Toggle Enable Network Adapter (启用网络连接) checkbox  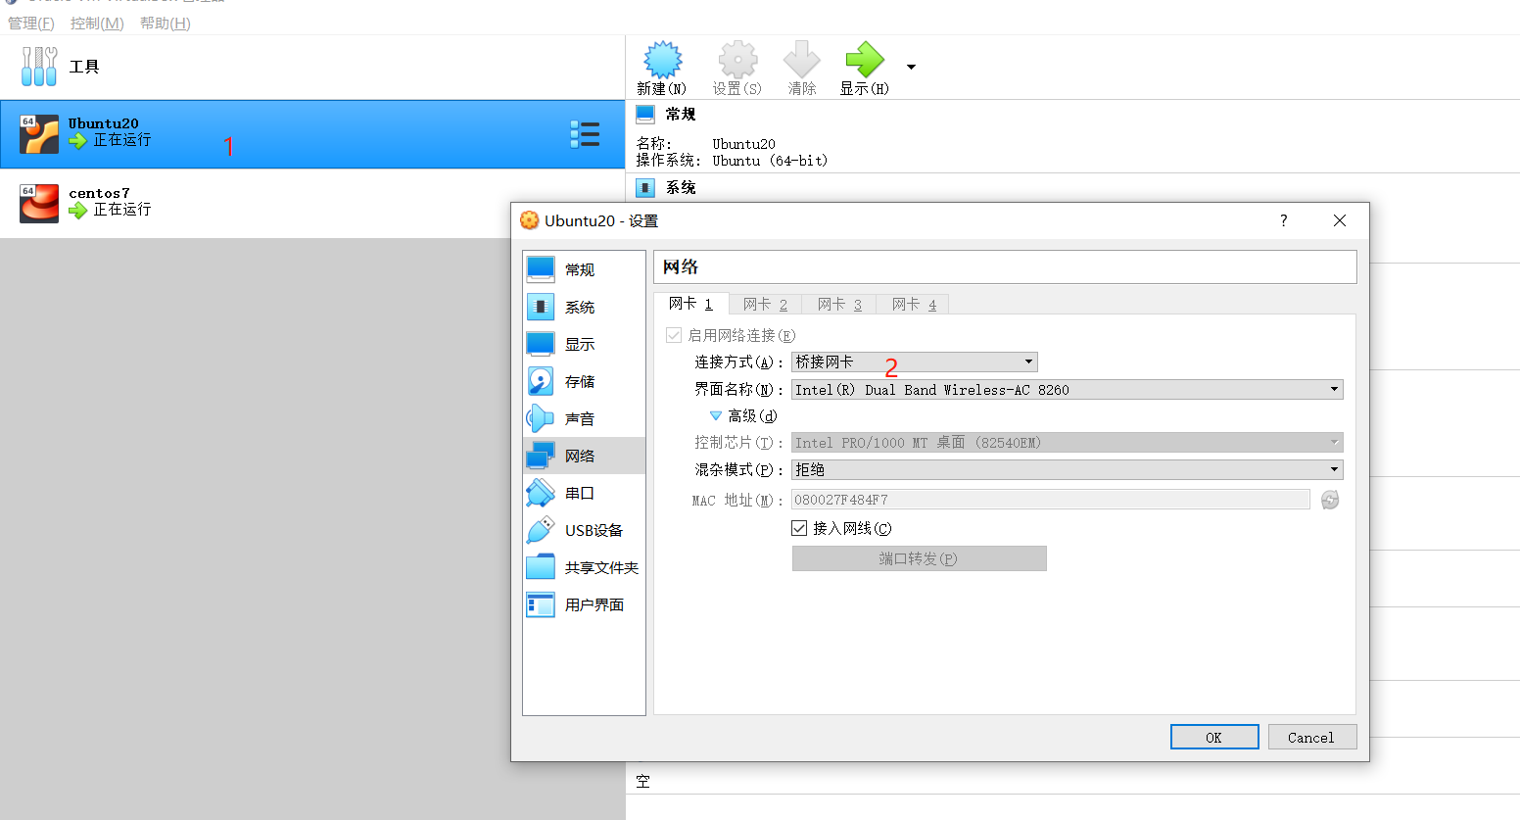coord(674,335)
